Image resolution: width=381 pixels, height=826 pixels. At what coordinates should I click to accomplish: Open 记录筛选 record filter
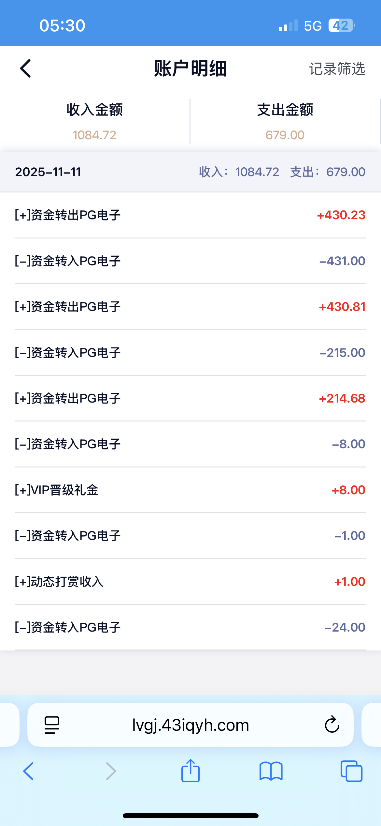[337, 69]
